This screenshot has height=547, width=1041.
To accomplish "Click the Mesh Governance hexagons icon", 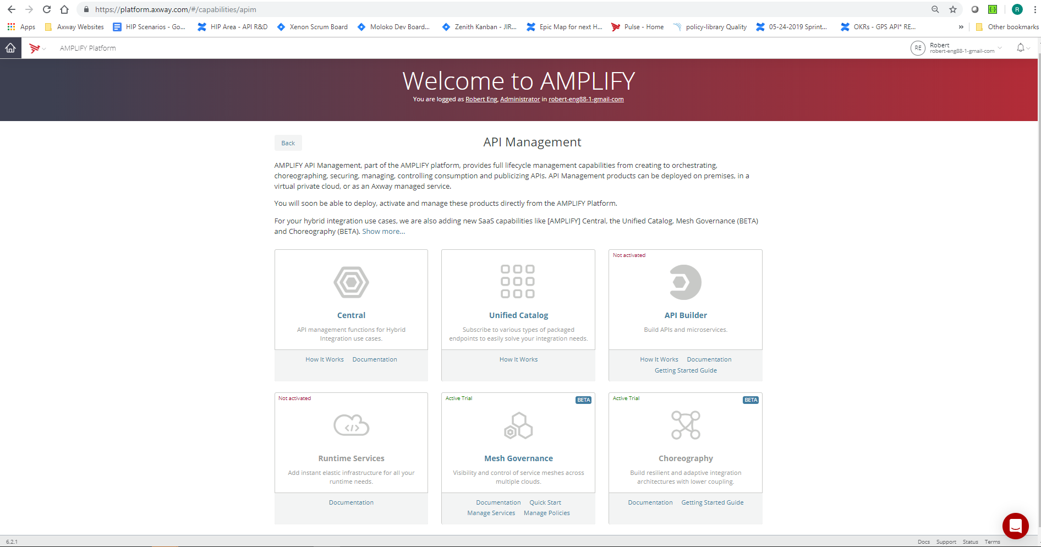I will 518,426.
